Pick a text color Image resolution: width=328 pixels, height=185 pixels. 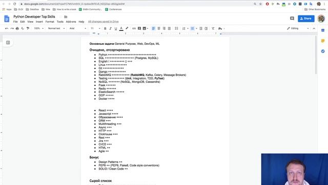point(121,28)
